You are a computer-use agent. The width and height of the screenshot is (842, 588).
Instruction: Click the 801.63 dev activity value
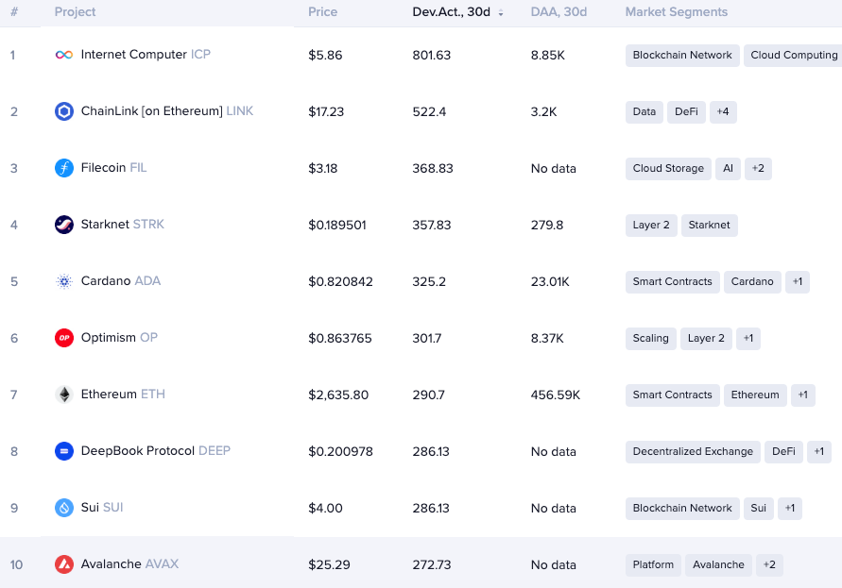432,56
